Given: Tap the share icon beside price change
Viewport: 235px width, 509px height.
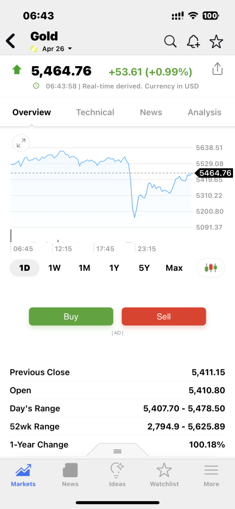Looking at the screenshot, I should [x=218, y=69].
